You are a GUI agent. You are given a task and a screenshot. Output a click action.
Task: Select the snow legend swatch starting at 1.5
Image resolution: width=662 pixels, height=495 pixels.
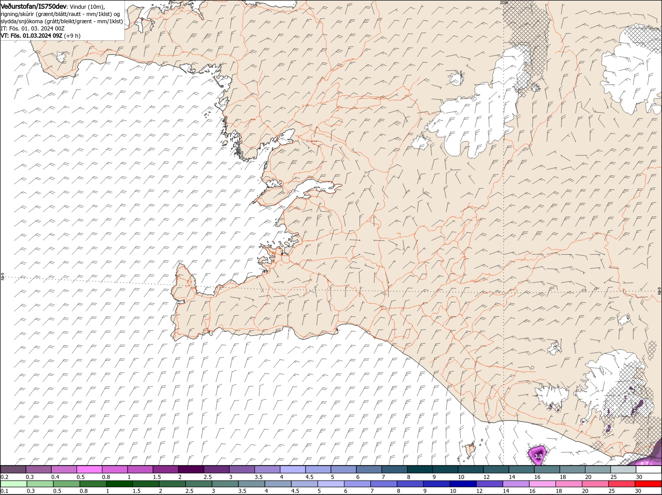(165, 469)
